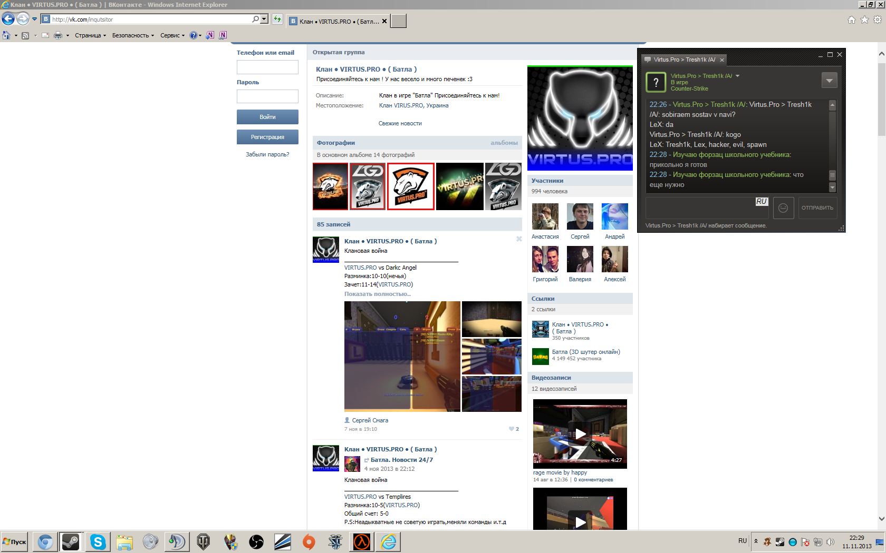This screenshot has height=553, width=886.
Task: Expand the print options dropdown arrow
Action: click(x=68, y=35)
